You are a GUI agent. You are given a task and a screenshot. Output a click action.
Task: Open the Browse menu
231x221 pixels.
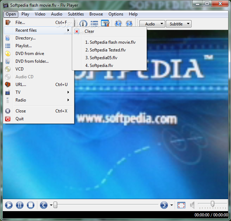96,14
